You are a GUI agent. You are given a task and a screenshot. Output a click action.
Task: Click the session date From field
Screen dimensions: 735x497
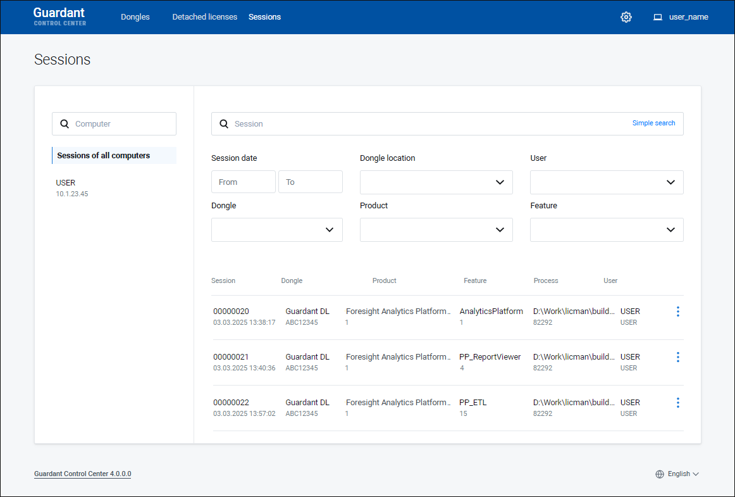pos(243,182)
